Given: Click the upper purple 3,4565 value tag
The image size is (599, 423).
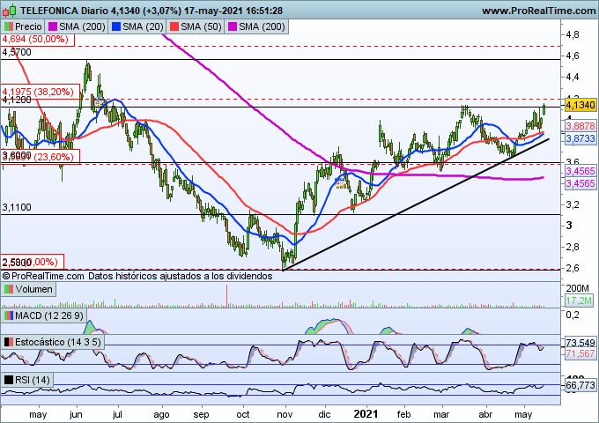Looking at the screenshot, I should click(581, 171).
